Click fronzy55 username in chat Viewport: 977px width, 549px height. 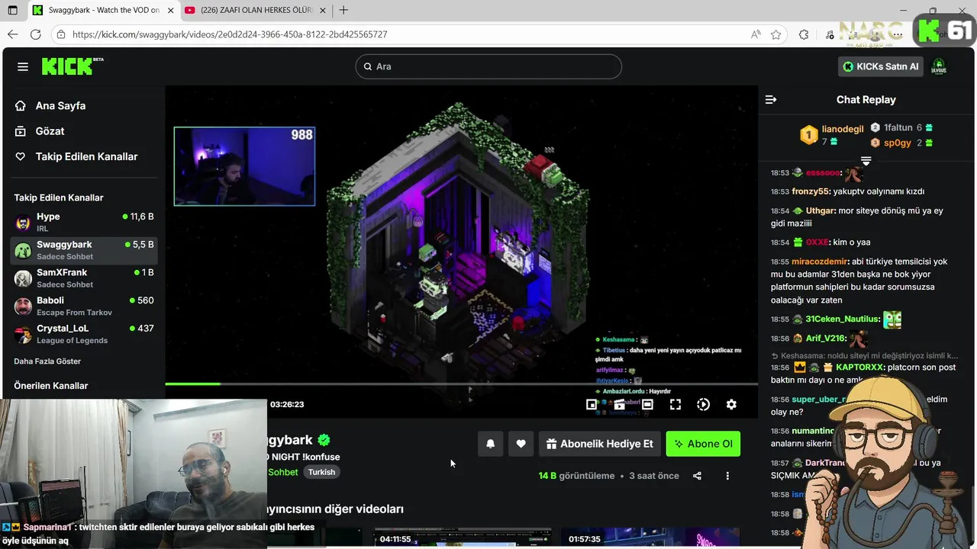click(811, 191)
